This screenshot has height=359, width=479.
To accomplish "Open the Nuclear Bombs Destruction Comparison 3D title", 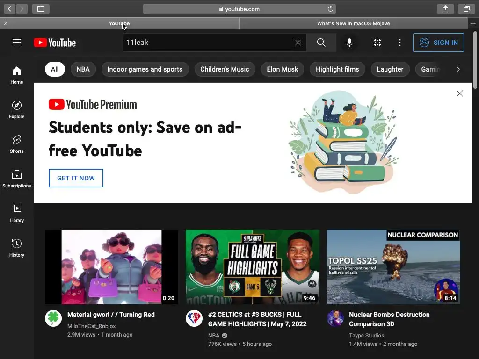I will click(x=389, y=319).
